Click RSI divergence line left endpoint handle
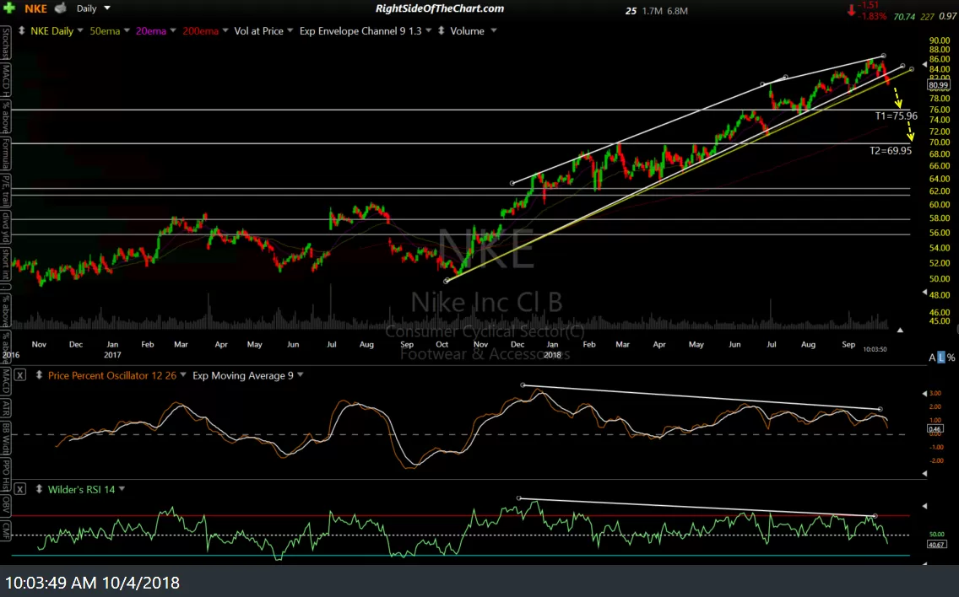 (519, 498)
